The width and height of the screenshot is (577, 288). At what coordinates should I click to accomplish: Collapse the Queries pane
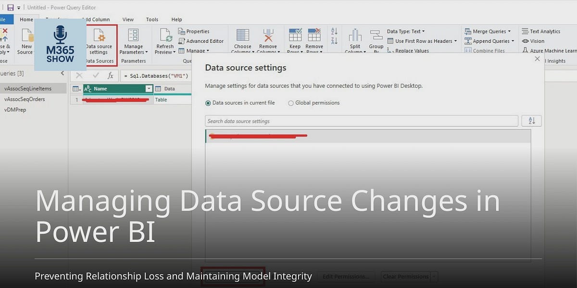pyautogui.click(x=63, y=73)
